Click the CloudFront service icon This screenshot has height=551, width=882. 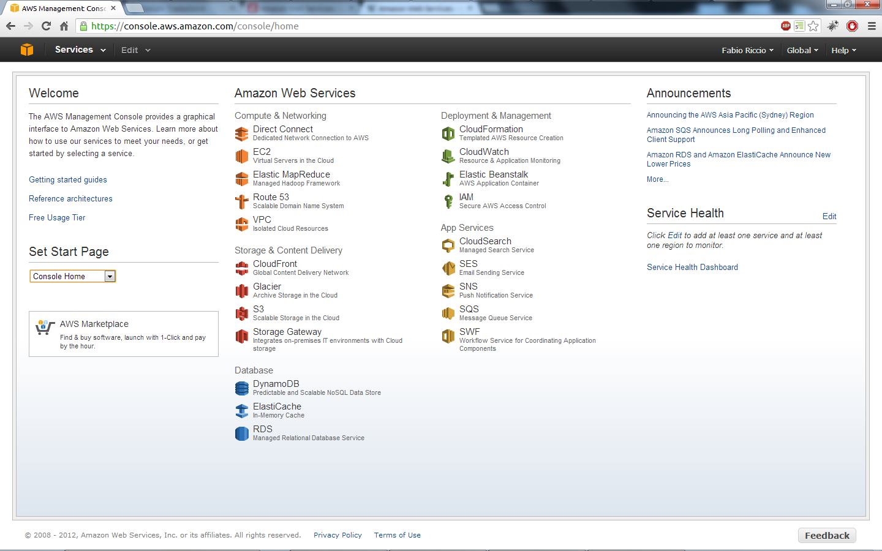tap(242, 268)
